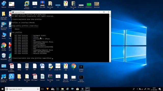This screenshot has height=91, width=163.
Task: Open the ggg file icon
Action: 66,67
